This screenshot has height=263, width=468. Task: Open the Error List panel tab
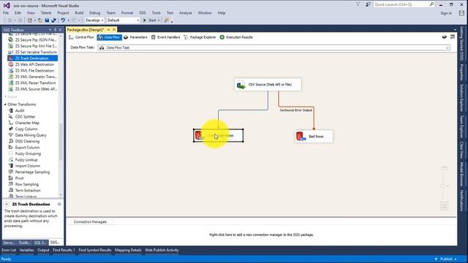pyautogui.click(x=9, y=250)
